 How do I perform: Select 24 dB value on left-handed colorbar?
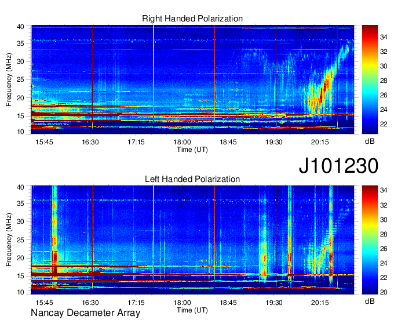tap(384, 263)
